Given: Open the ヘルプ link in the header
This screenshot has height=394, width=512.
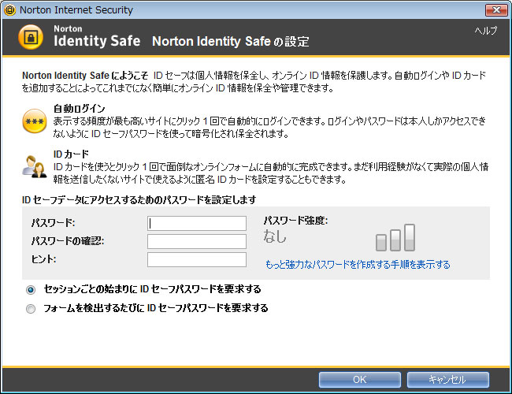Looking at the screenshot, I should [x=486, y=31].
